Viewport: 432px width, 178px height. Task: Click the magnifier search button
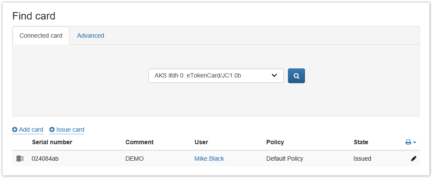297,76
